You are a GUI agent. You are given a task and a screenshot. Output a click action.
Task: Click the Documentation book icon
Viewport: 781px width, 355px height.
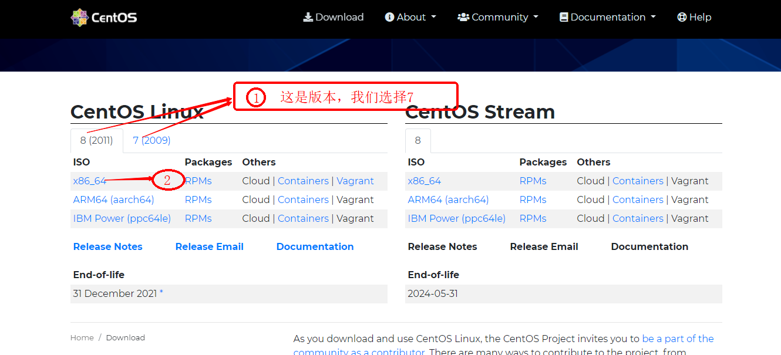pyautogui.click(x=564, y=17)
